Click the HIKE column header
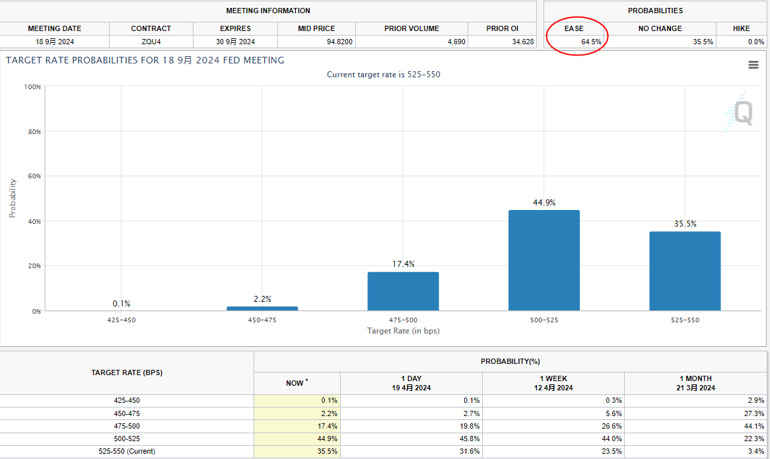This screenshot has height=459, width=770. pyautogui.click(x=741, y=28)
